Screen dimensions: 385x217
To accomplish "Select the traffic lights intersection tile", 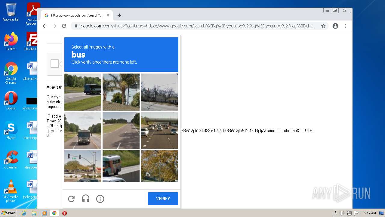I will [x=83, y=166].
